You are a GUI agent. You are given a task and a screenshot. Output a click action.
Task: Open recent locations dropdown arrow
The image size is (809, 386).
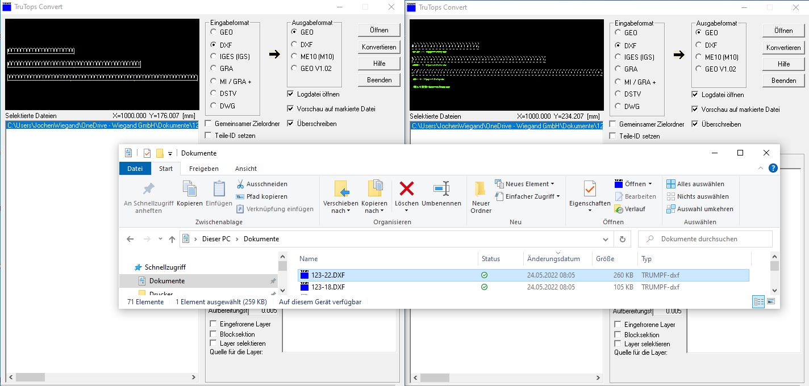point(160,239)
